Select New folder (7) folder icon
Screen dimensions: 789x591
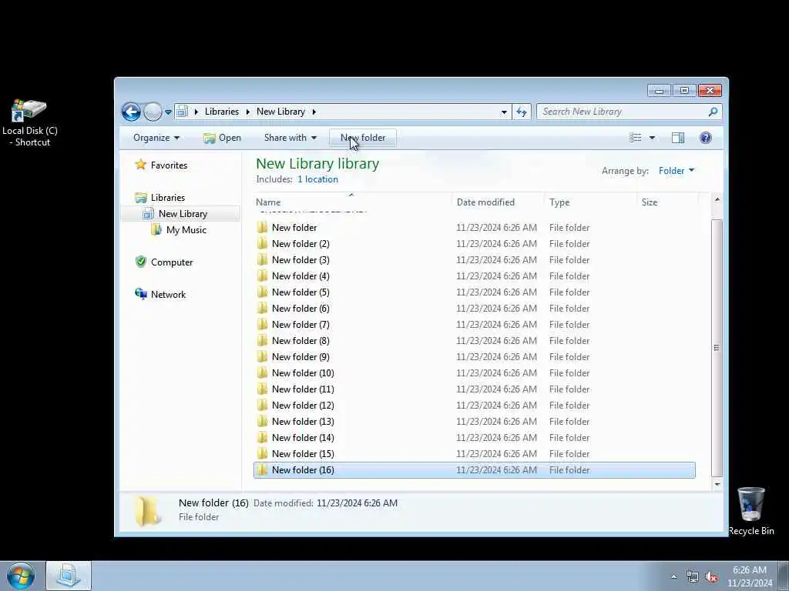(262, 324)
